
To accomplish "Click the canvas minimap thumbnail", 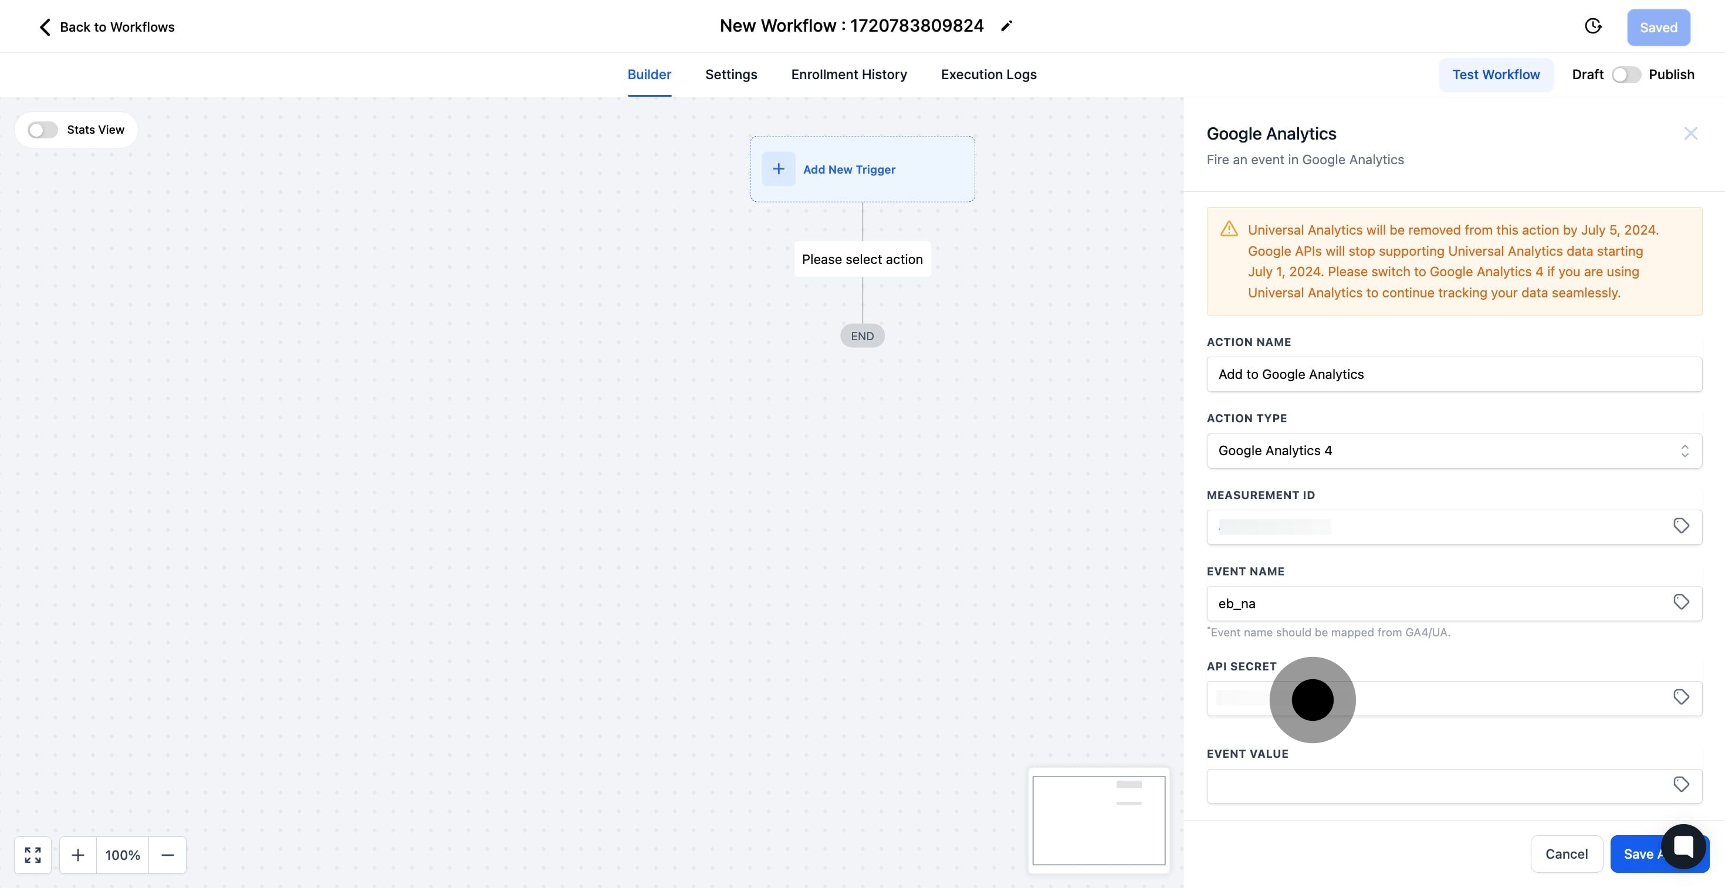I will tap(1098, 821).
